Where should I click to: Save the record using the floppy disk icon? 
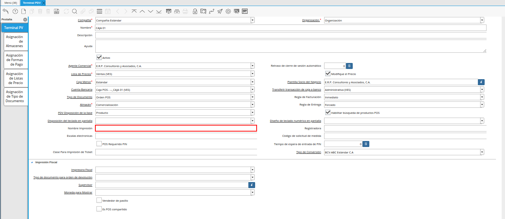click(57, 11)
